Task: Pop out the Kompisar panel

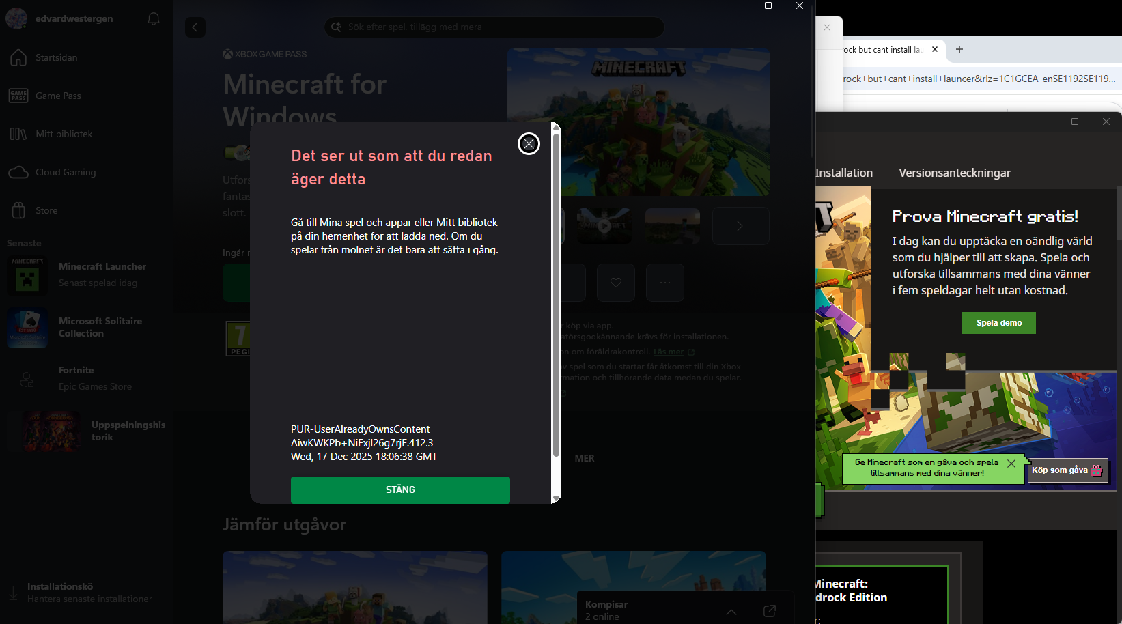Action: point(770,611)
